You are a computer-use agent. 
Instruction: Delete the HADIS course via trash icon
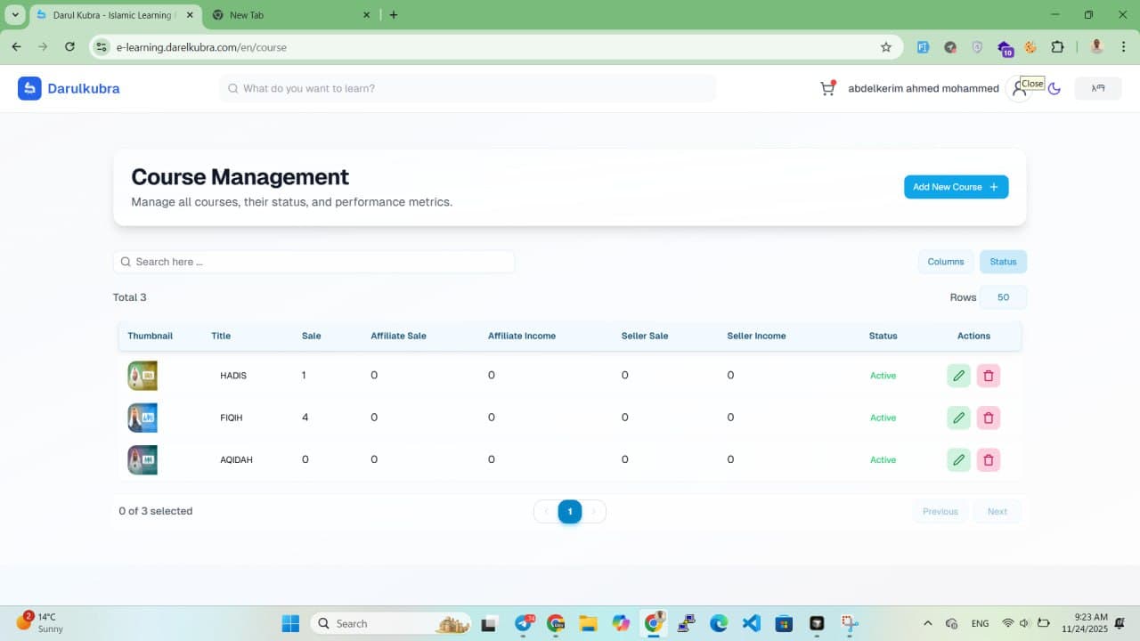[988, 376]
